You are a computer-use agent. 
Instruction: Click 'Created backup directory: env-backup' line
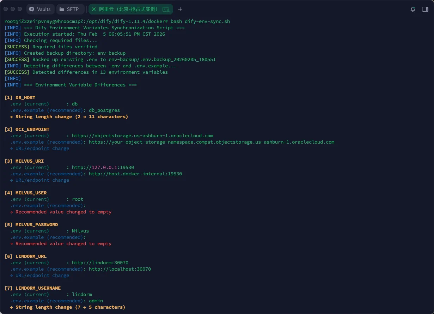tap(65, 53)
